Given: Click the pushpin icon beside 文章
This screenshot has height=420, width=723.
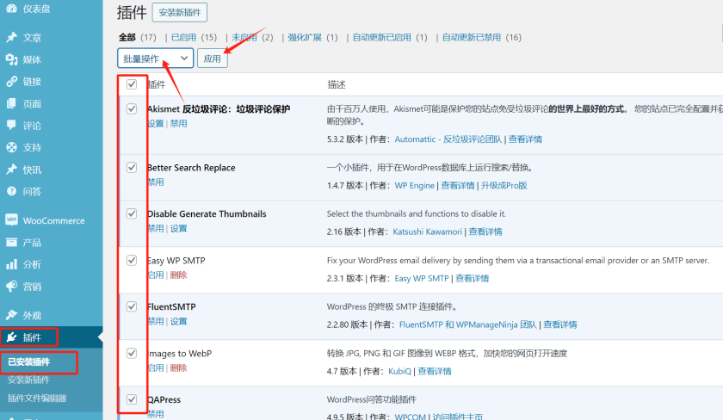Looking at the screenshot, I should 11,37.
